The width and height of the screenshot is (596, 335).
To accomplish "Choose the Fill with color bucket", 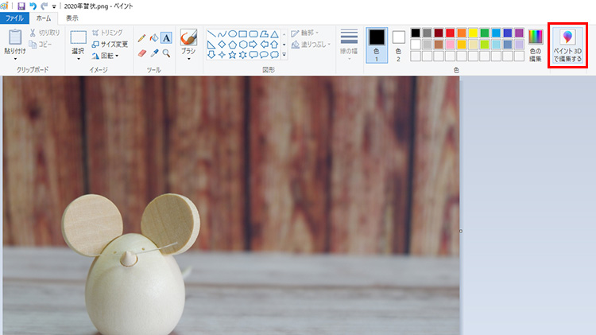I will [x=154, y=37].
